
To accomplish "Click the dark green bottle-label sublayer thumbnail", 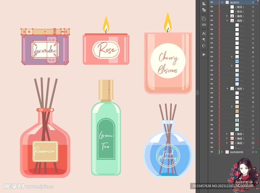I will 237,120.
